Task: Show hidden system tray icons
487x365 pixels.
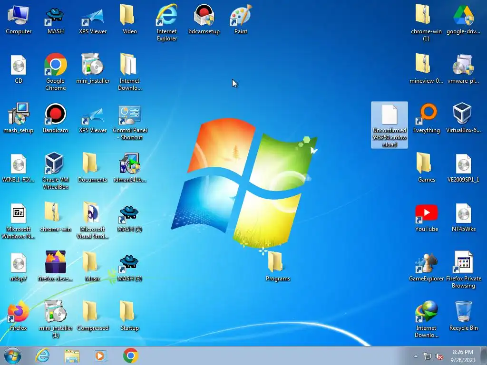Action: tap(416, 356)
